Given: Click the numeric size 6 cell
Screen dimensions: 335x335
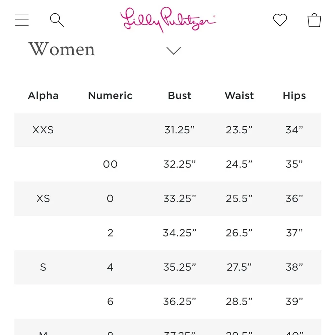Looking at the screenshot, I should 110,301.
